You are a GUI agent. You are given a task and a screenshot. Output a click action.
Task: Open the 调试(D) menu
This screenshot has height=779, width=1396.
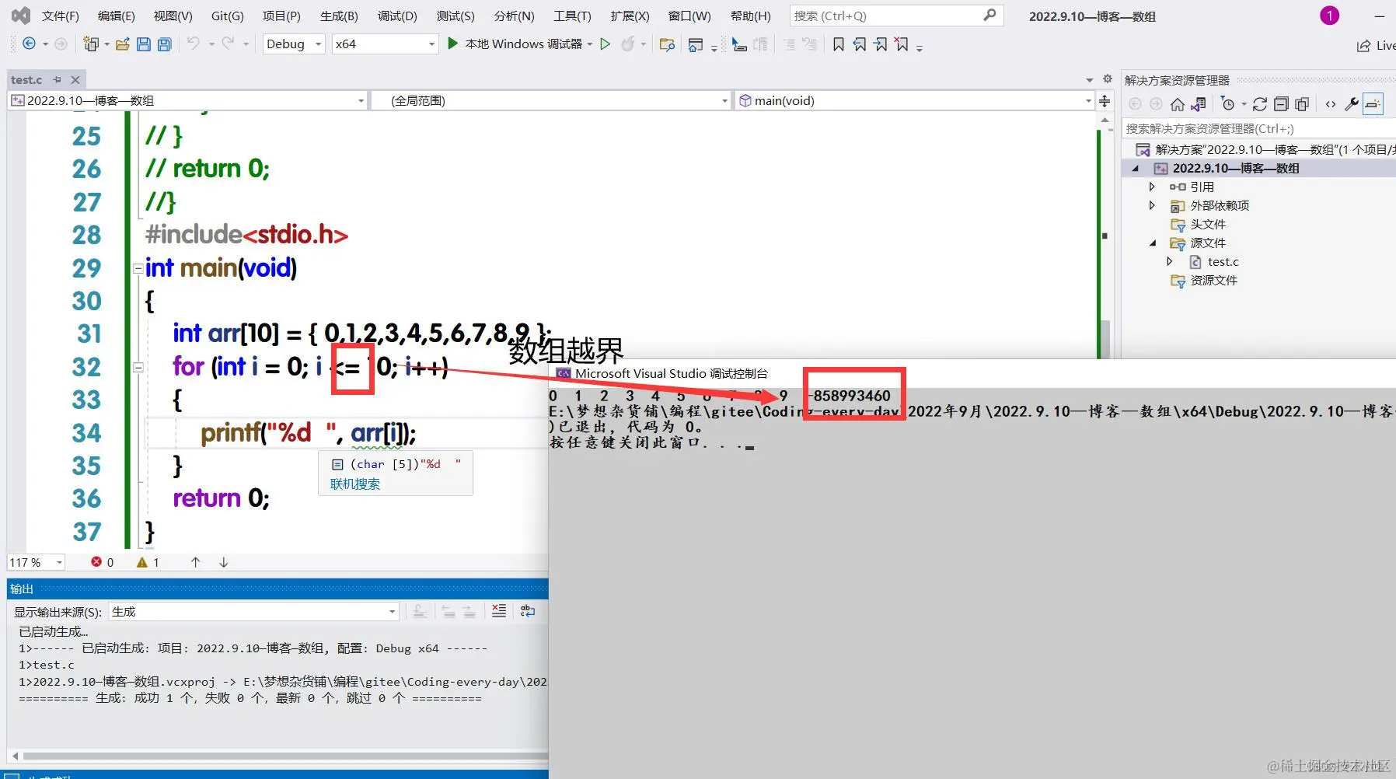[397, 16]
